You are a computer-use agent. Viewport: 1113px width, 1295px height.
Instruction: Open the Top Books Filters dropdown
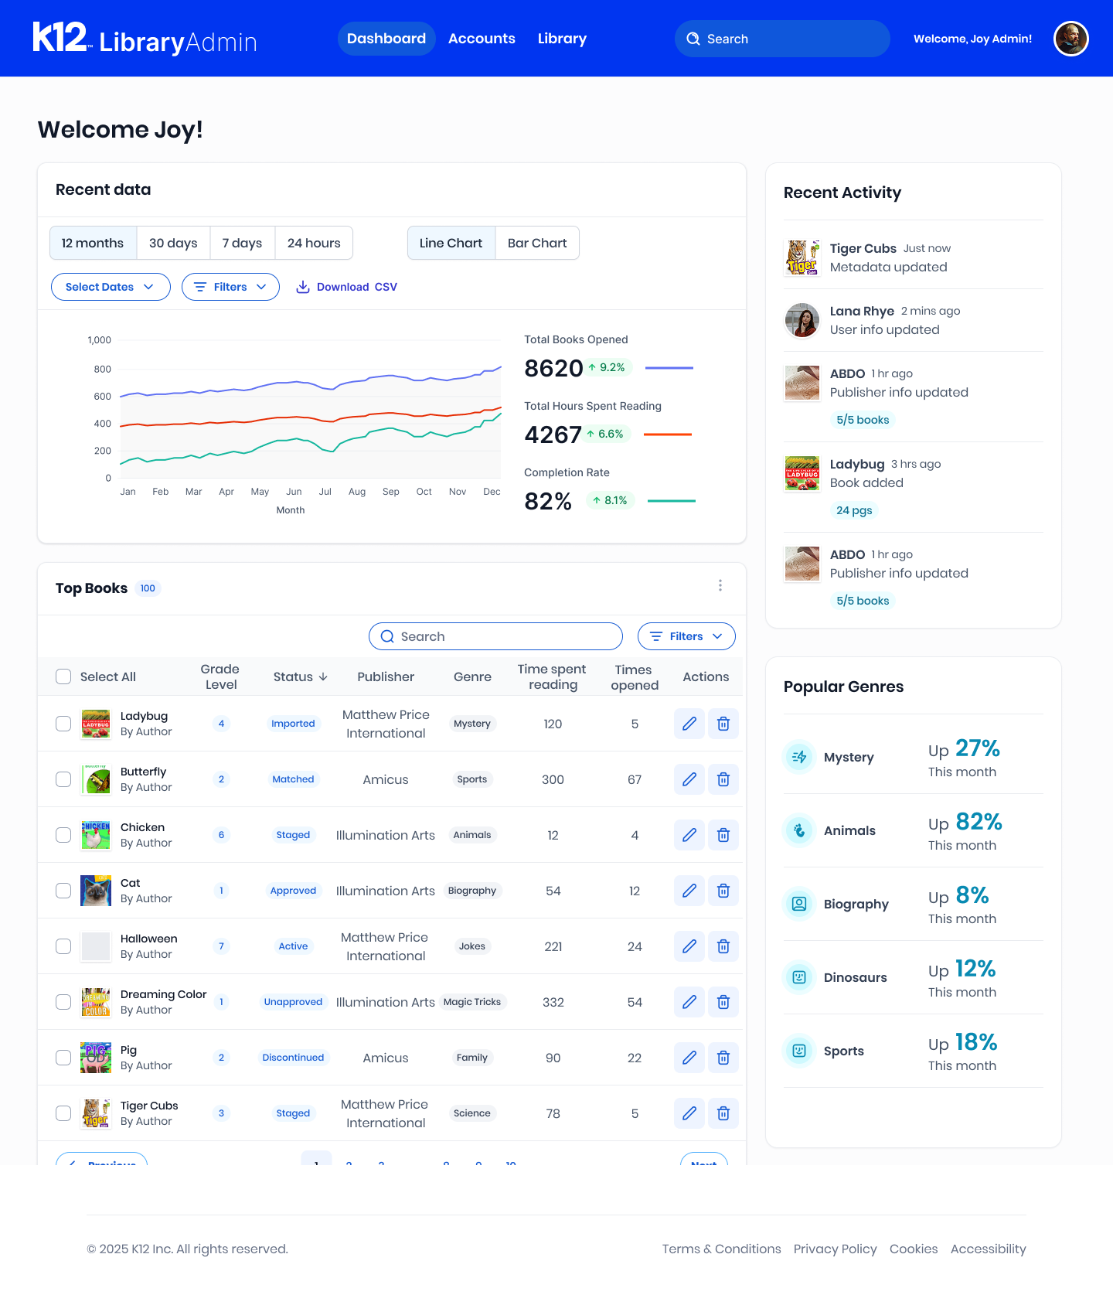tap(686, 636)
